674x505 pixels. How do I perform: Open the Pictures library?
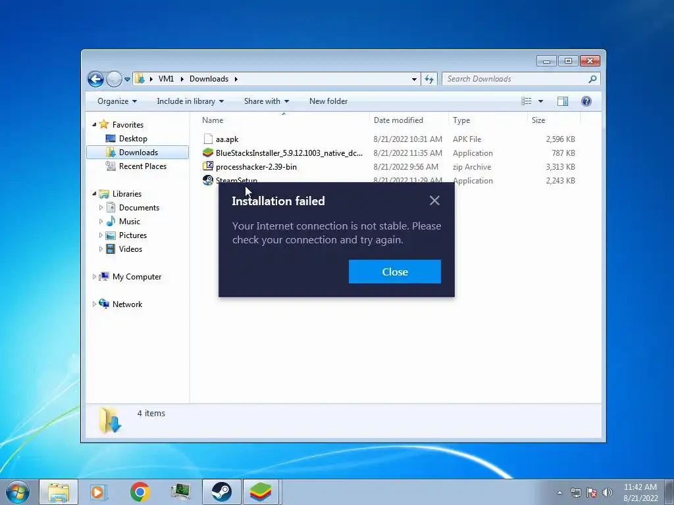133,235
